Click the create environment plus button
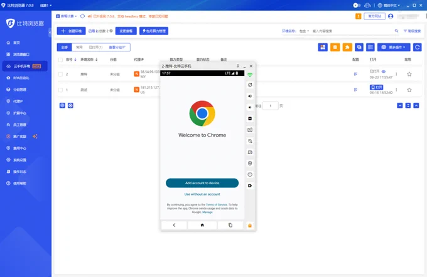427x277 pixels. [x=71, y=31]
